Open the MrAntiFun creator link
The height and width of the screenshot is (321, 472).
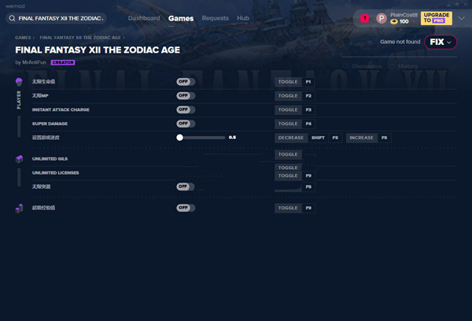[35, 62]
